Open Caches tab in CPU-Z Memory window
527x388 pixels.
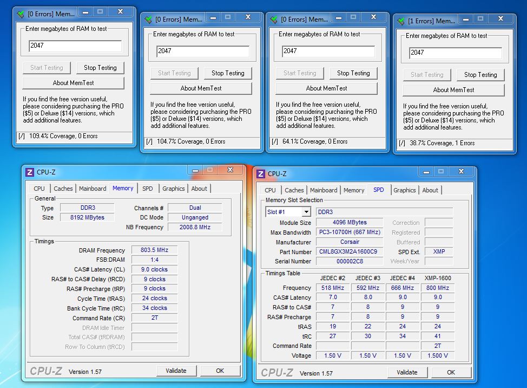coord(63,189)
